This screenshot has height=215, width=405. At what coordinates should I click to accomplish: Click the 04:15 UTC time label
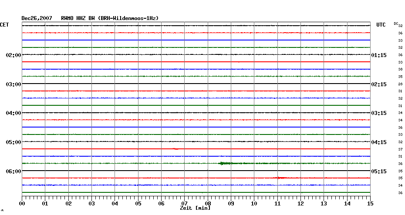[379, 142]
